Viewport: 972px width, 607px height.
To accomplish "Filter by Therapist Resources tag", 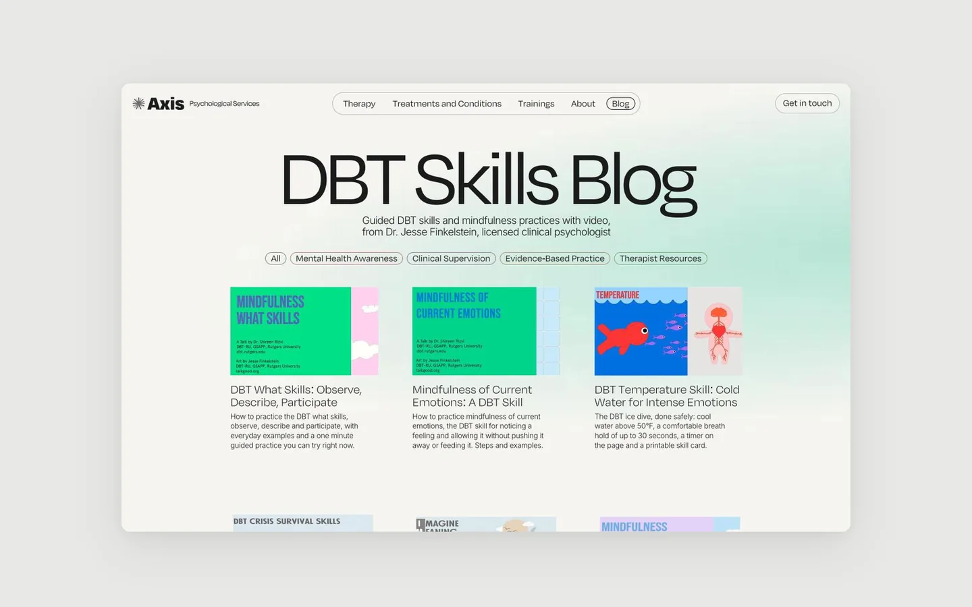I will pos(660,258).
